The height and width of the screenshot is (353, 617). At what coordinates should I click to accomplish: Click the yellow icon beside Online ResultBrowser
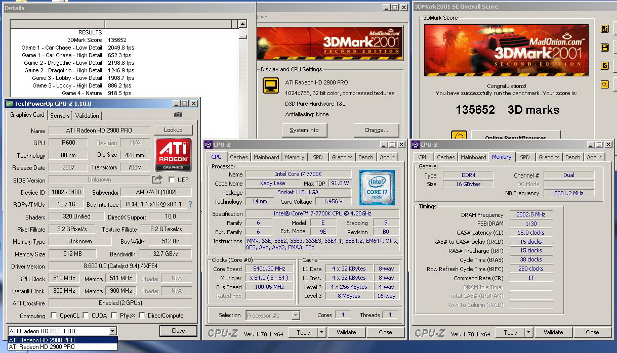click(459, 136)
